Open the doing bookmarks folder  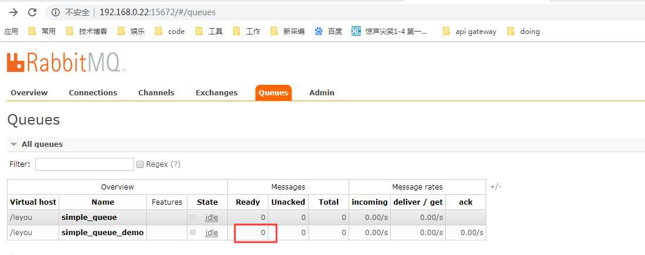coord(523,31)
